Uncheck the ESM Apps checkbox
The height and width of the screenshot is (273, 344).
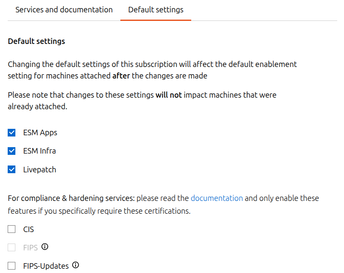tap(12, 132)
